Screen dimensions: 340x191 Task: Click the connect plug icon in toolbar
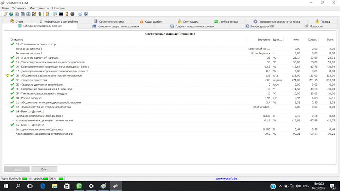click(5, 14)
